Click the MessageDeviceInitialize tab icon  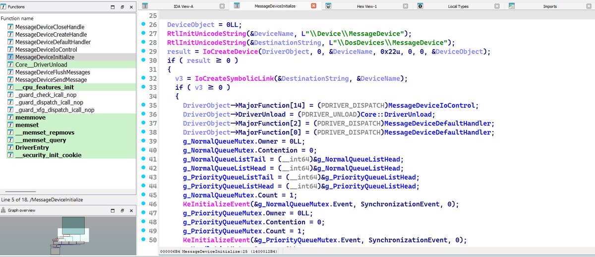coord(238,6)
